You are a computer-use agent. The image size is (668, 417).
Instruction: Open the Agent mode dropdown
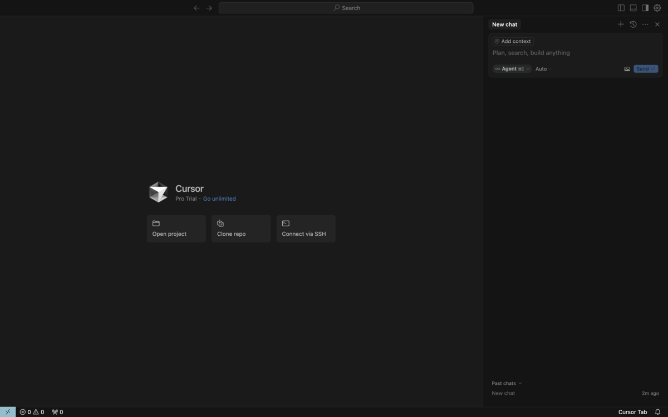(x=512, y=69)
